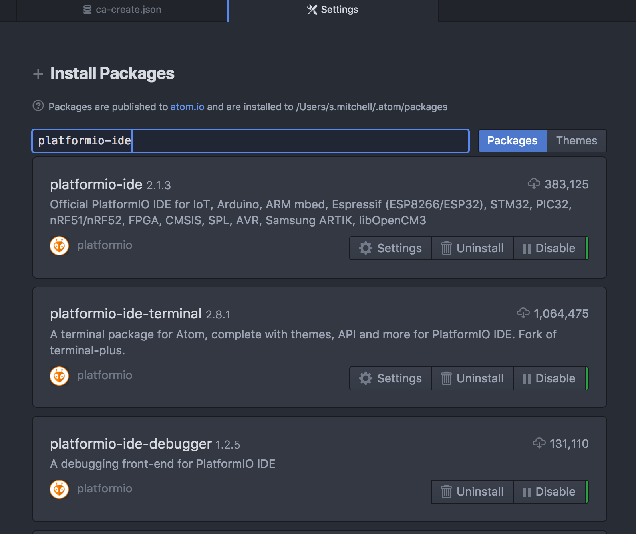
Task: Uninstall the platformio-ide-terminal package
Action: [x=472, y=378]
